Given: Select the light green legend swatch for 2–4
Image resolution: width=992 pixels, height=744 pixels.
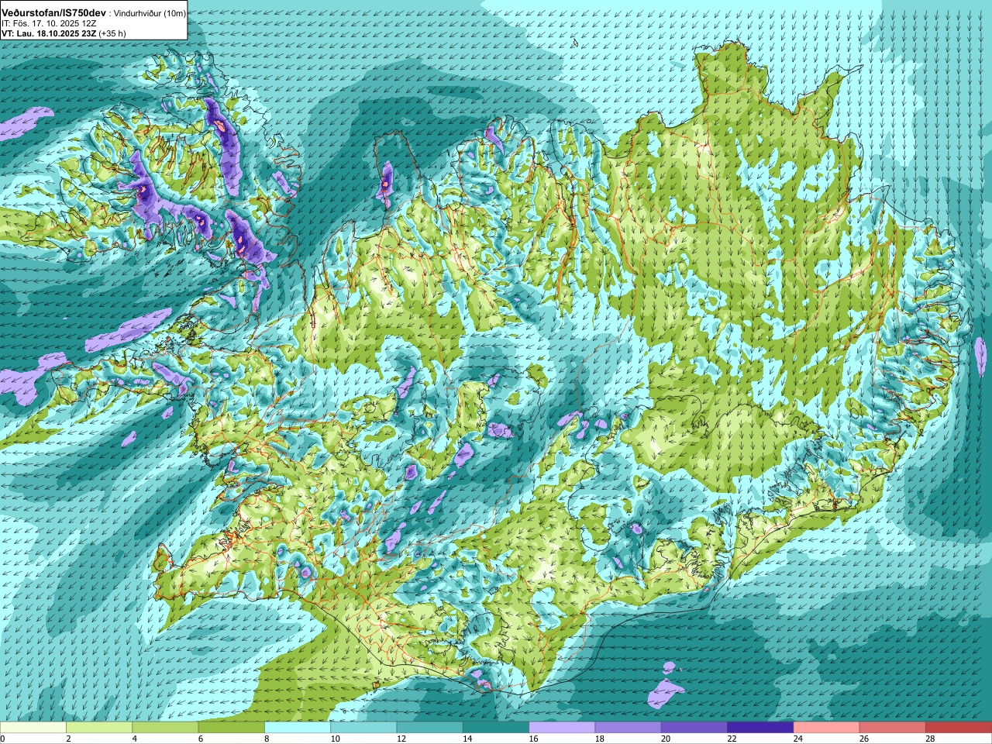Looking at the screenshot, I should [x=99, y=728].
